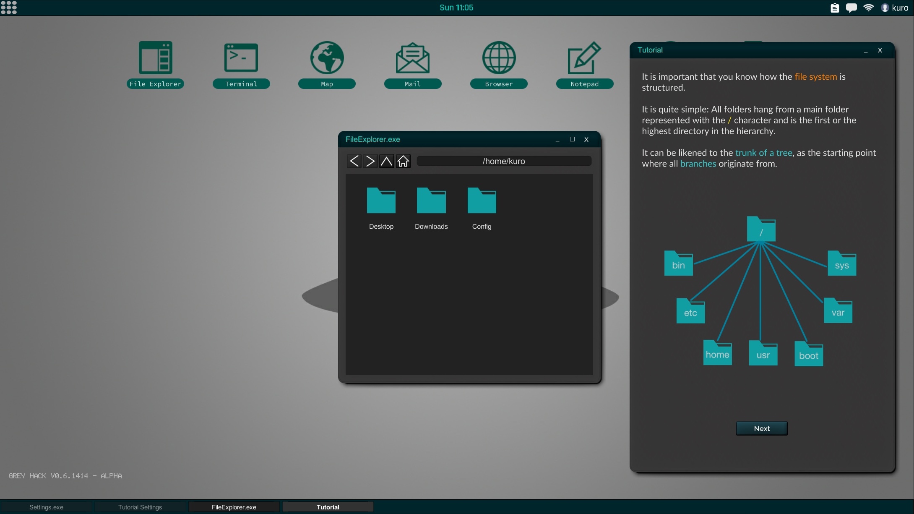
Task: Click the home button in FileExplorer
Action: pyautogui.click(x=403, y=161)
